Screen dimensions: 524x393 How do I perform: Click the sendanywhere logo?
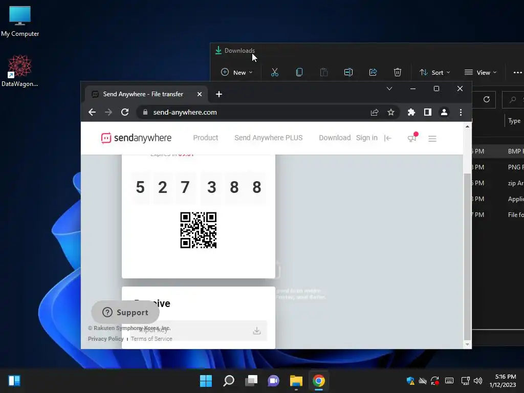pyautogui.click(x=136, y=138)
